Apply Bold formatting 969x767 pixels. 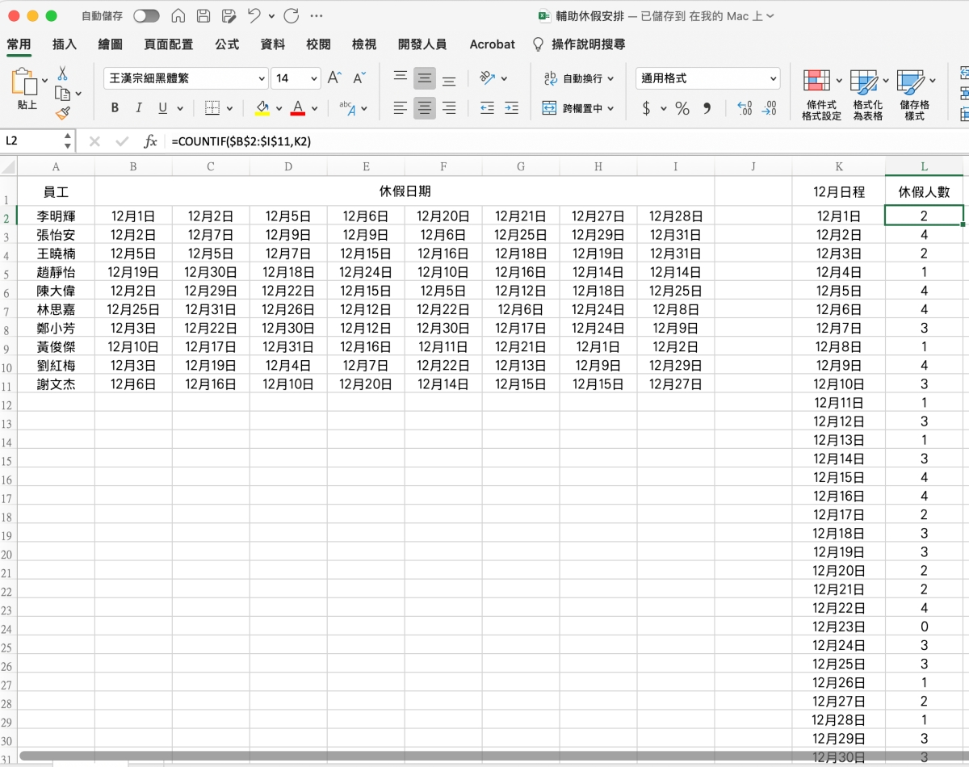click(x=115, y=108)
